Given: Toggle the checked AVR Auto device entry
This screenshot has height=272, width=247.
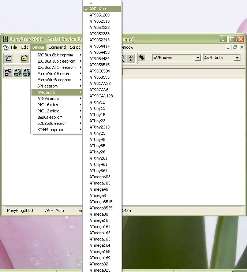Looking at the screenshot, I should click(102, 9).
